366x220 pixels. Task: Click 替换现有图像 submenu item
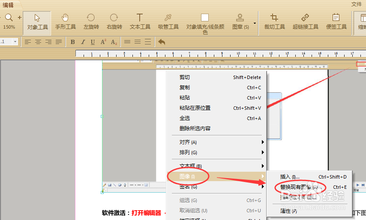(x=309, y=187)
